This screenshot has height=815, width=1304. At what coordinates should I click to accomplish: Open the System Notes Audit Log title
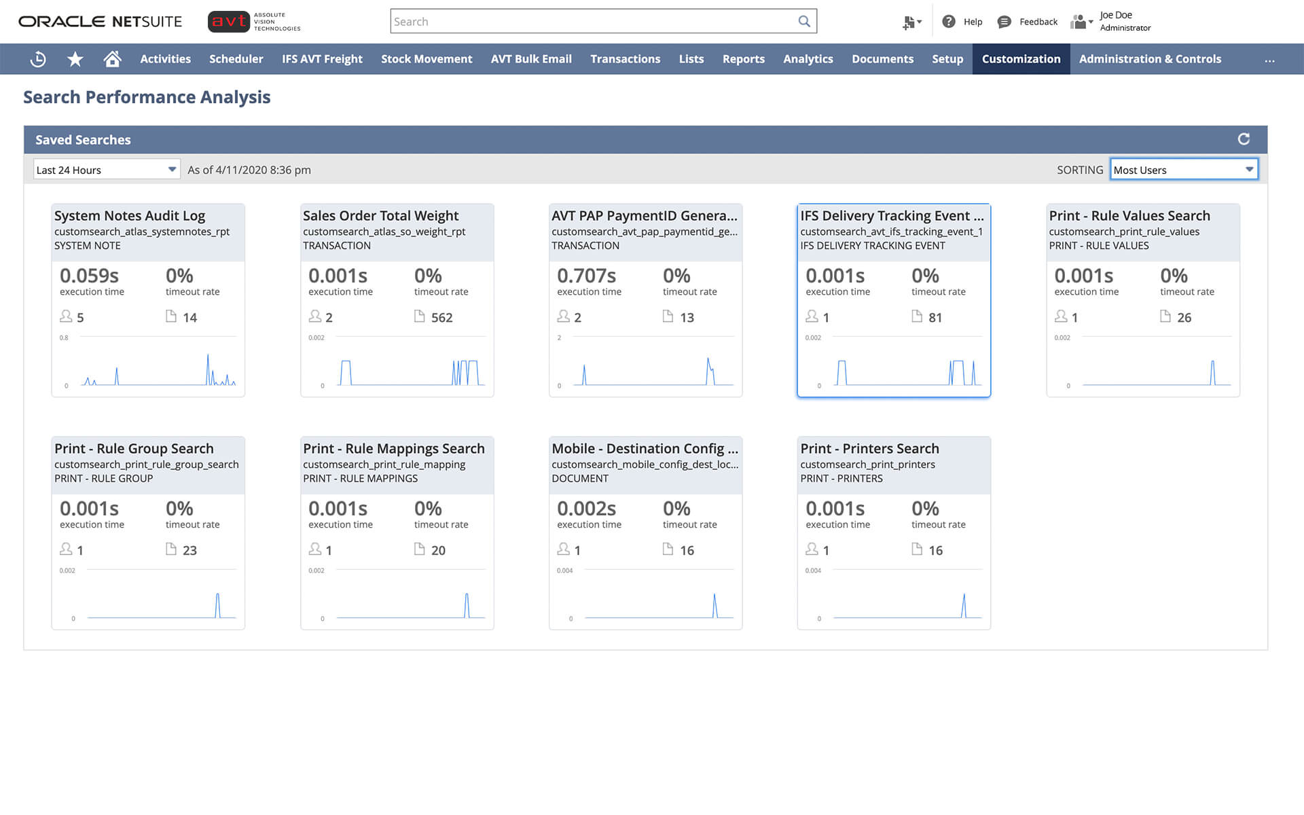[130, 216]
